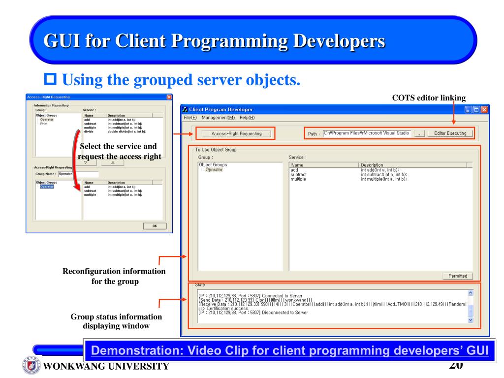Image resolution: width=504 pixels, height=378 pixels.
Task: Maximize the Client Program Developer window
Action: pyautogui.click(x=476, y=110)
